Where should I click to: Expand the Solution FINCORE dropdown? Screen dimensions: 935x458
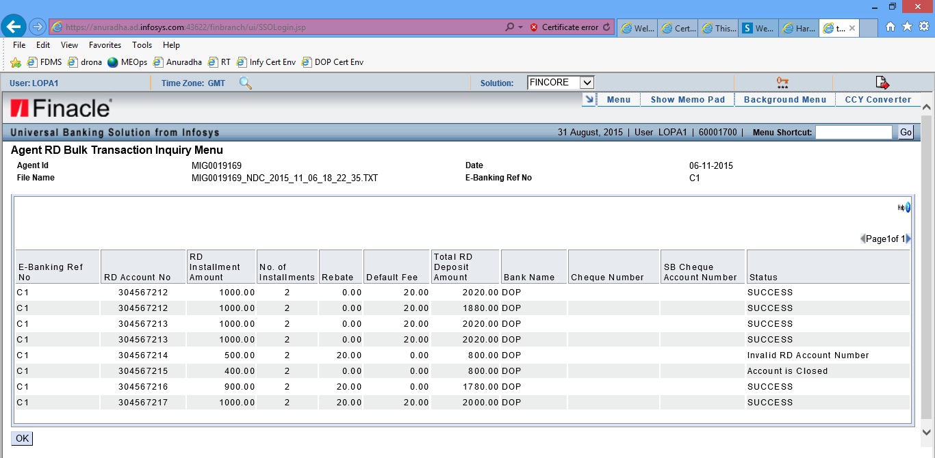(587, 83)
